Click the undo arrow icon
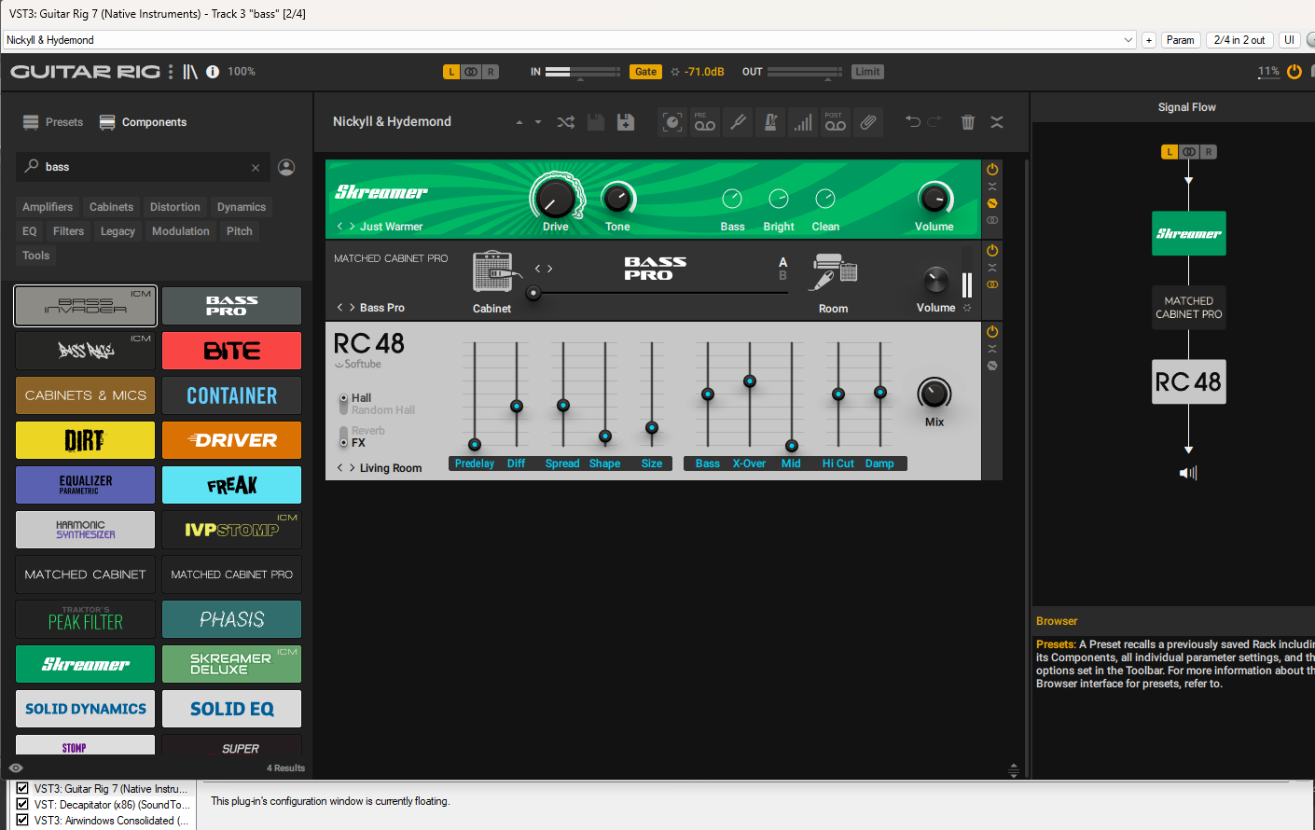 click(912, 122)
